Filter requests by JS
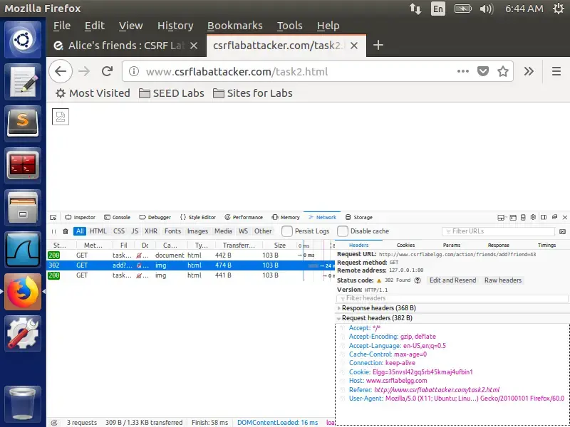This screenshot has width=570, height=427. coord(135,231)
